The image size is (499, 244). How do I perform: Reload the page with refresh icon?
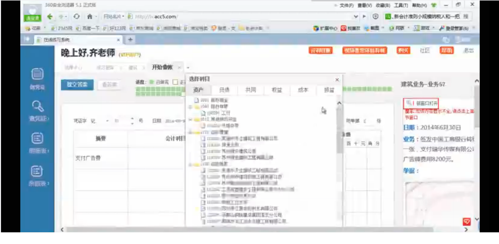(x=76, y=17)
